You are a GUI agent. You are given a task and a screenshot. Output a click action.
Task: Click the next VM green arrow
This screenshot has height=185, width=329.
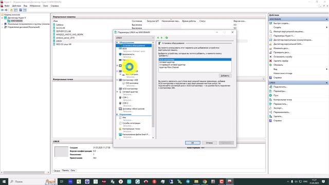tap(161, 38)
